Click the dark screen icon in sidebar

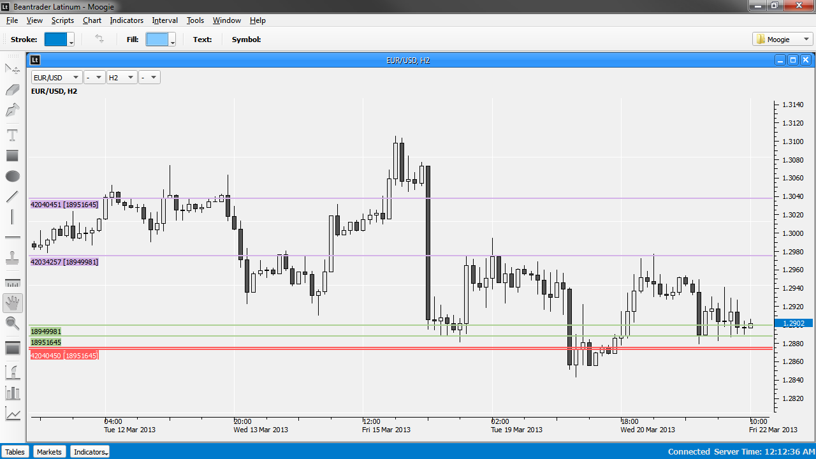pos(13,349)
